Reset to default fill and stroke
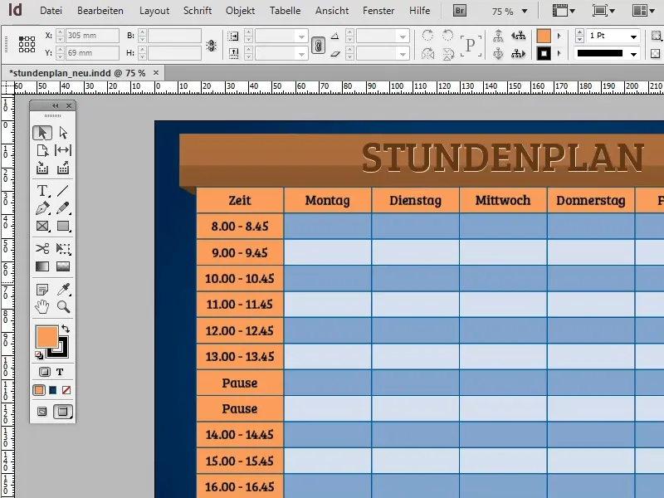Image resolution: width=664 pixels, height=498 pixels. click(39, 355)
